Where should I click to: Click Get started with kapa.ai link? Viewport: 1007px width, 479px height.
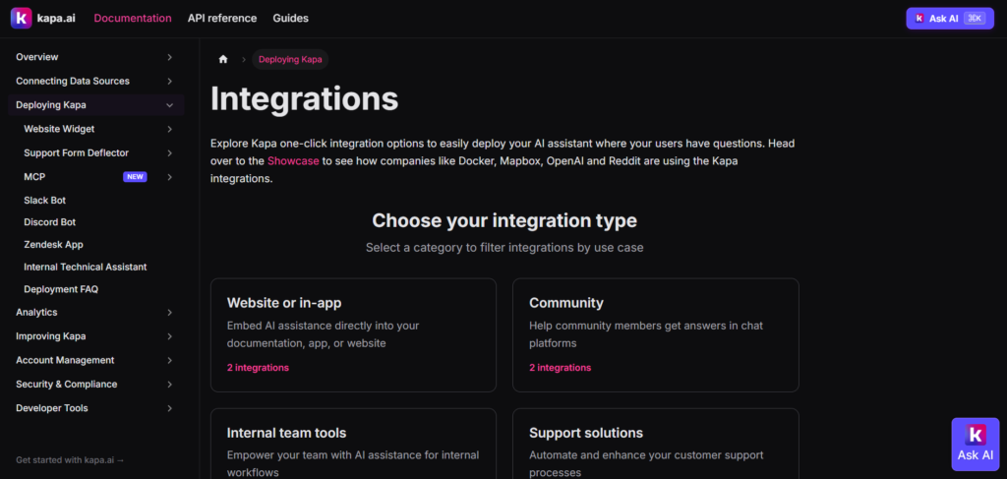pos(70,459)
